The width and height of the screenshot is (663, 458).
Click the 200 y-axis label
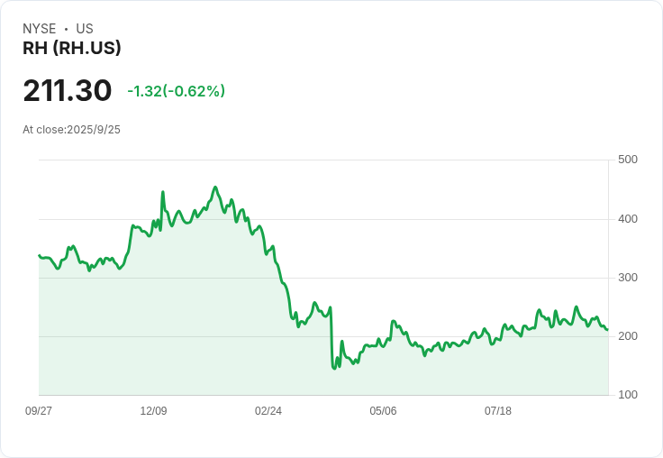click(x=627, y=336)
